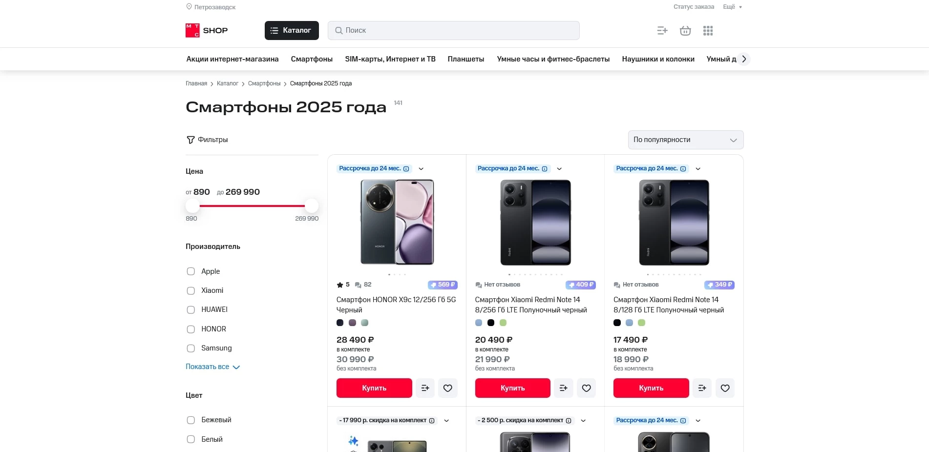Open the comparison list icon in the header
The image size is (929, 452).
click(x=662, y=30)
